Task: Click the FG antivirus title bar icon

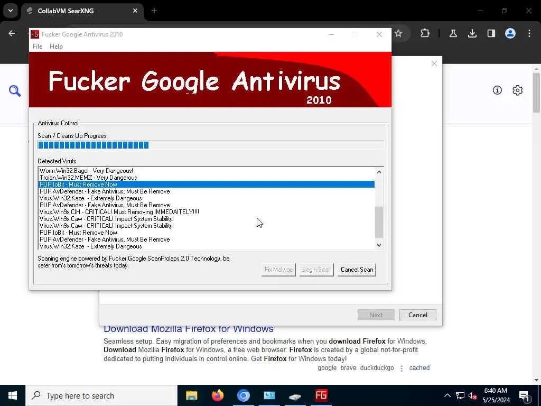Action: [x=35, y=34]
